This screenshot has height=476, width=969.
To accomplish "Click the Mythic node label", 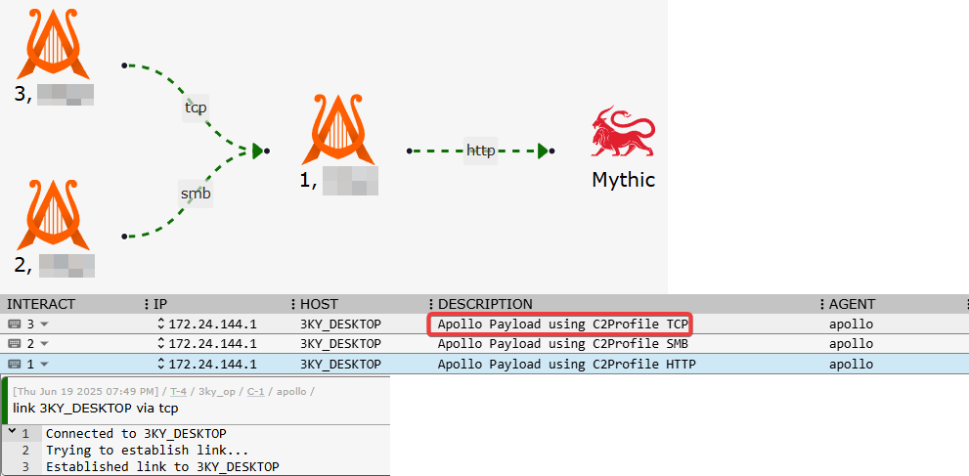I will (624, 180).
